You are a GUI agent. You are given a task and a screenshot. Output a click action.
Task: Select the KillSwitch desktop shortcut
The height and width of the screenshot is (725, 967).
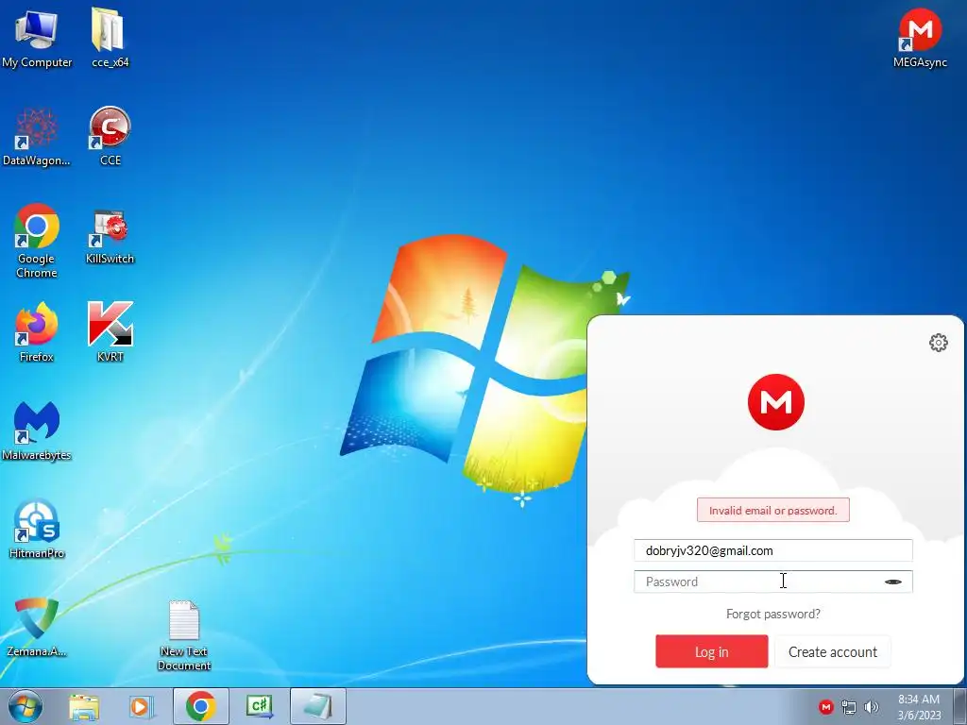tap(110, 237)
